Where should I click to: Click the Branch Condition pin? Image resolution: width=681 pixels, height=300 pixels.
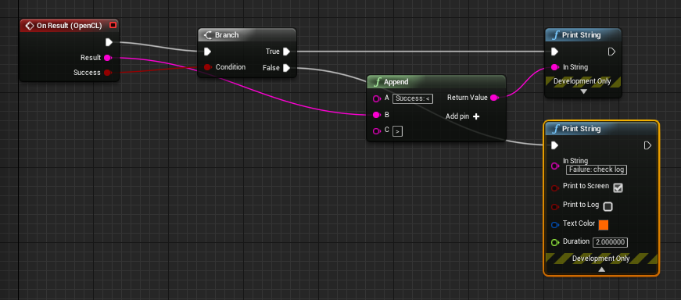(208, 67)
